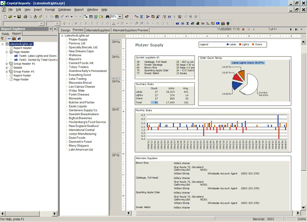Click the Font Color 'A' icon
Screen dimensions: 307x222
point(114,23)
